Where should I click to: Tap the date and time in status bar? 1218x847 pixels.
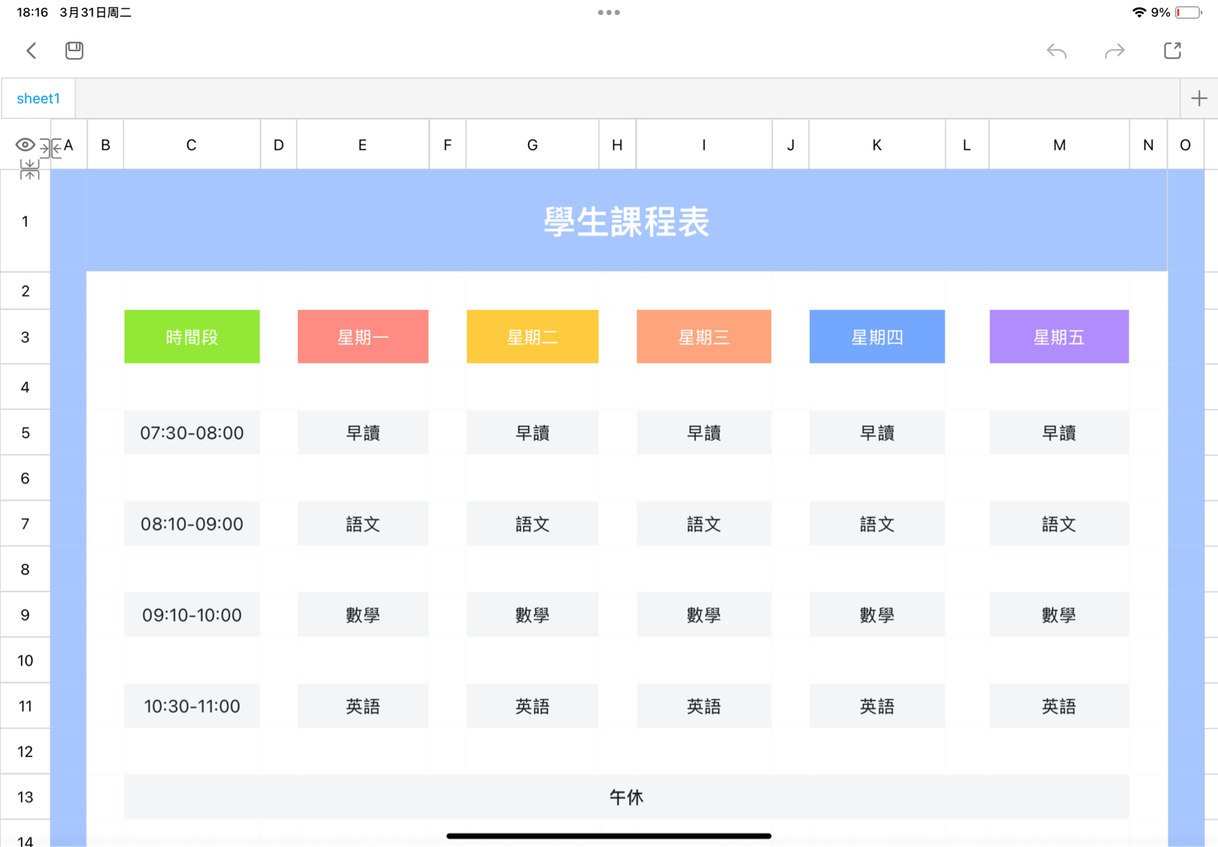tap(74, 13)
